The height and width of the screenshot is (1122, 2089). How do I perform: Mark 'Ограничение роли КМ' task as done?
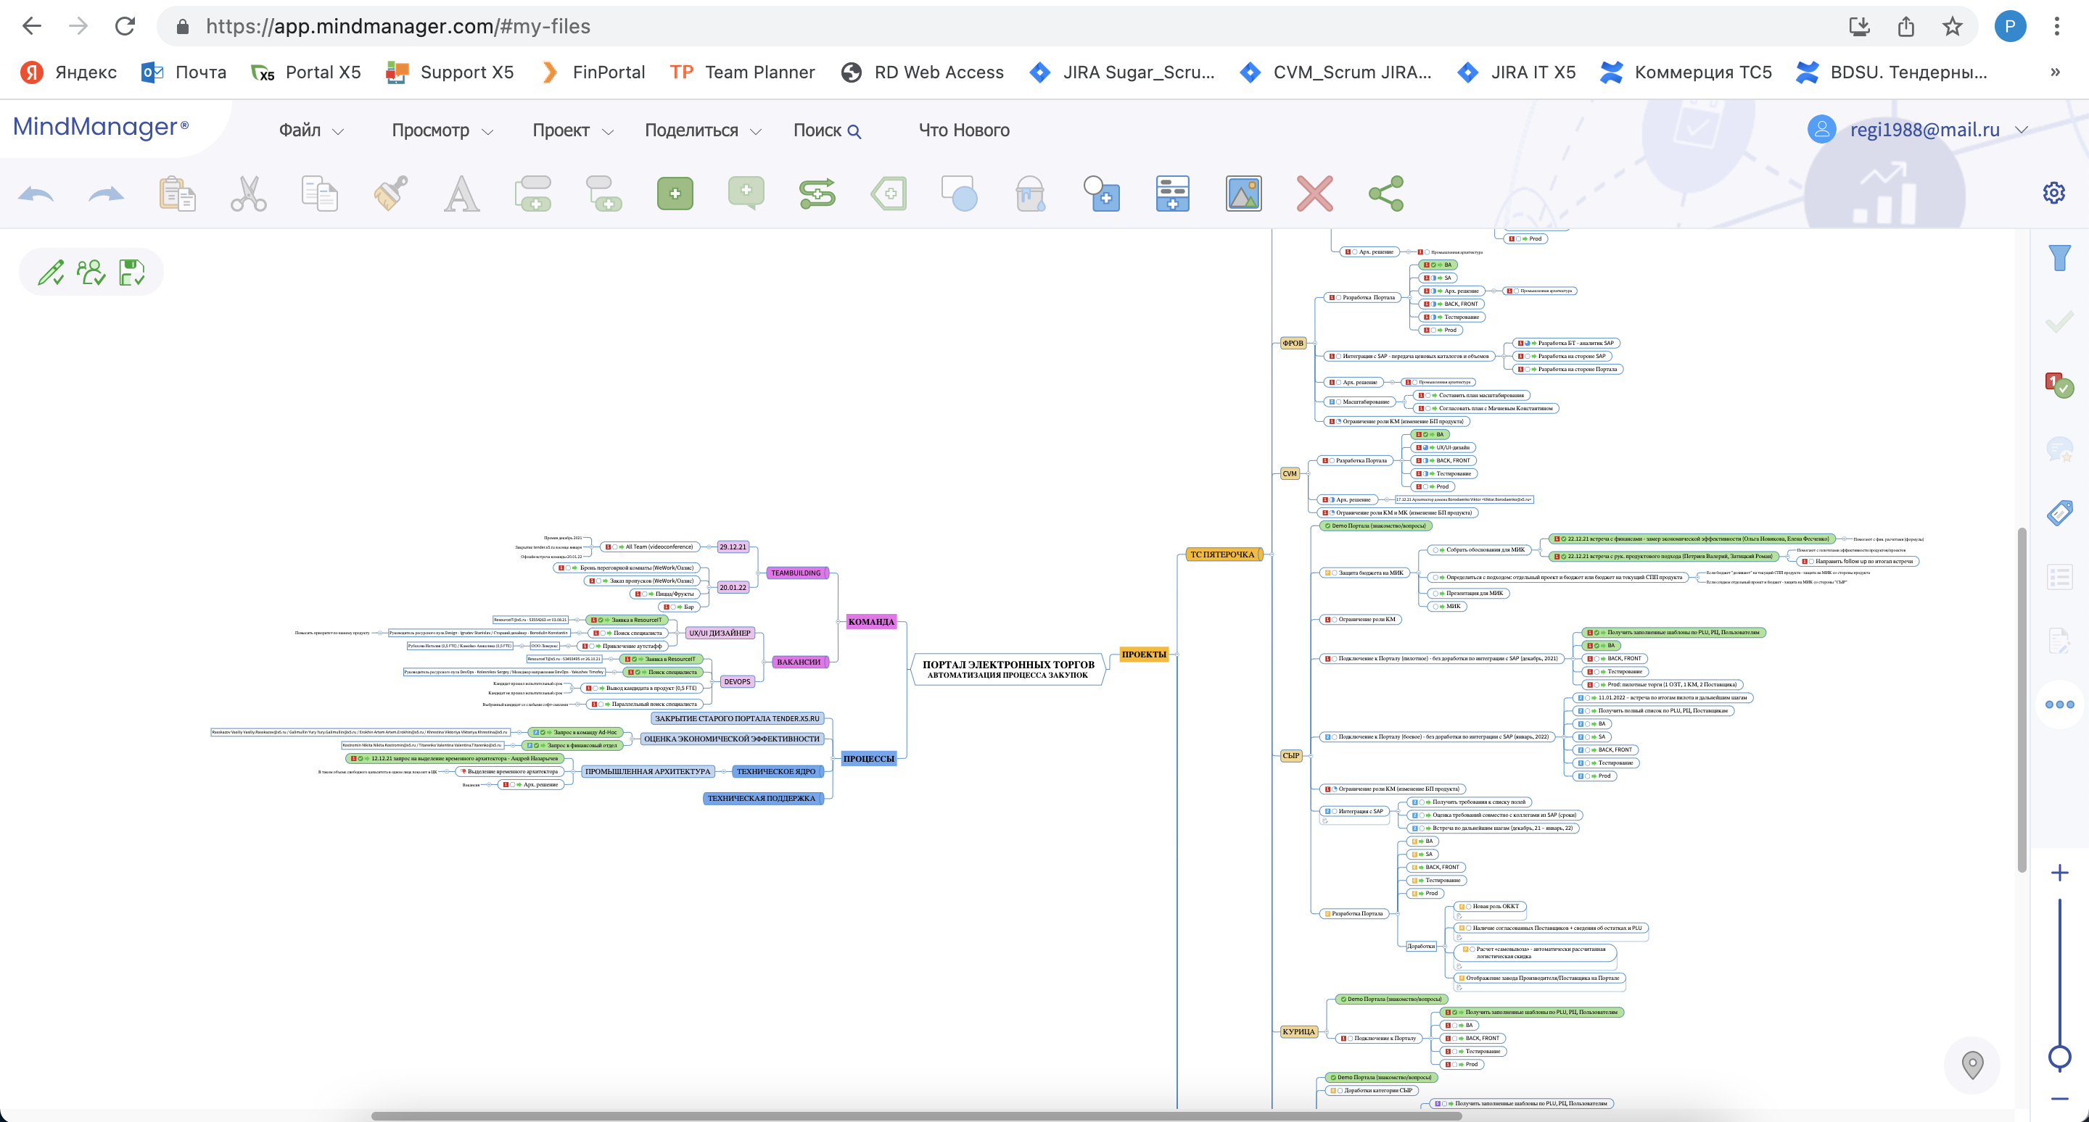(1335, 620)
